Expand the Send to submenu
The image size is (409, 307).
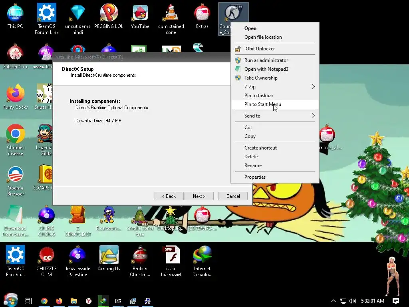[x=275, y=116]
